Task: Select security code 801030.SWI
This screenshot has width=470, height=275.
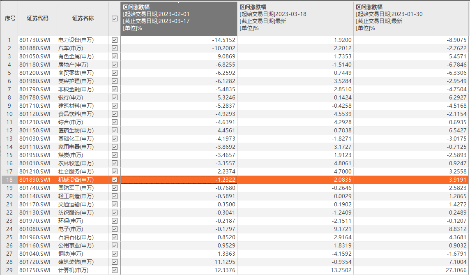Action: click(35, 139)
